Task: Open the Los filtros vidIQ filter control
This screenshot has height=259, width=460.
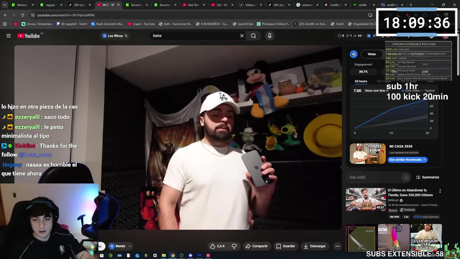Action: click(115, 36)
